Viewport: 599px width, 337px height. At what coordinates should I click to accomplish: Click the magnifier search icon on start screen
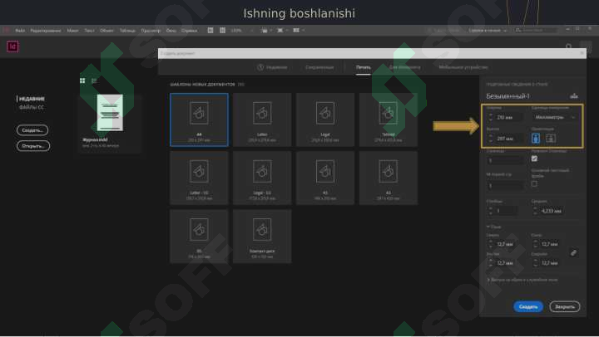coord(569,46)
